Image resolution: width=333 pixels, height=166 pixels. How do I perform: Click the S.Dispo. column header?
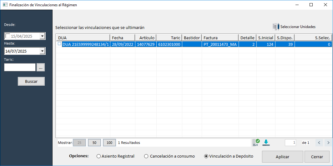[285, 38]
